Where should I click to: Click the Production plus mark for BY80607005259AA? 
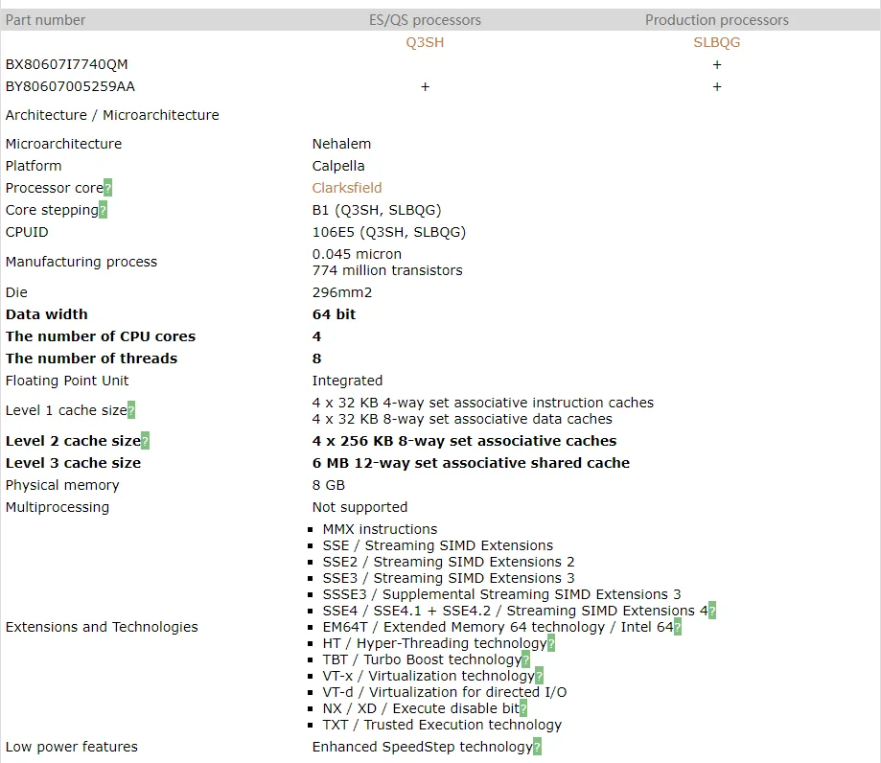pos(716,86)
